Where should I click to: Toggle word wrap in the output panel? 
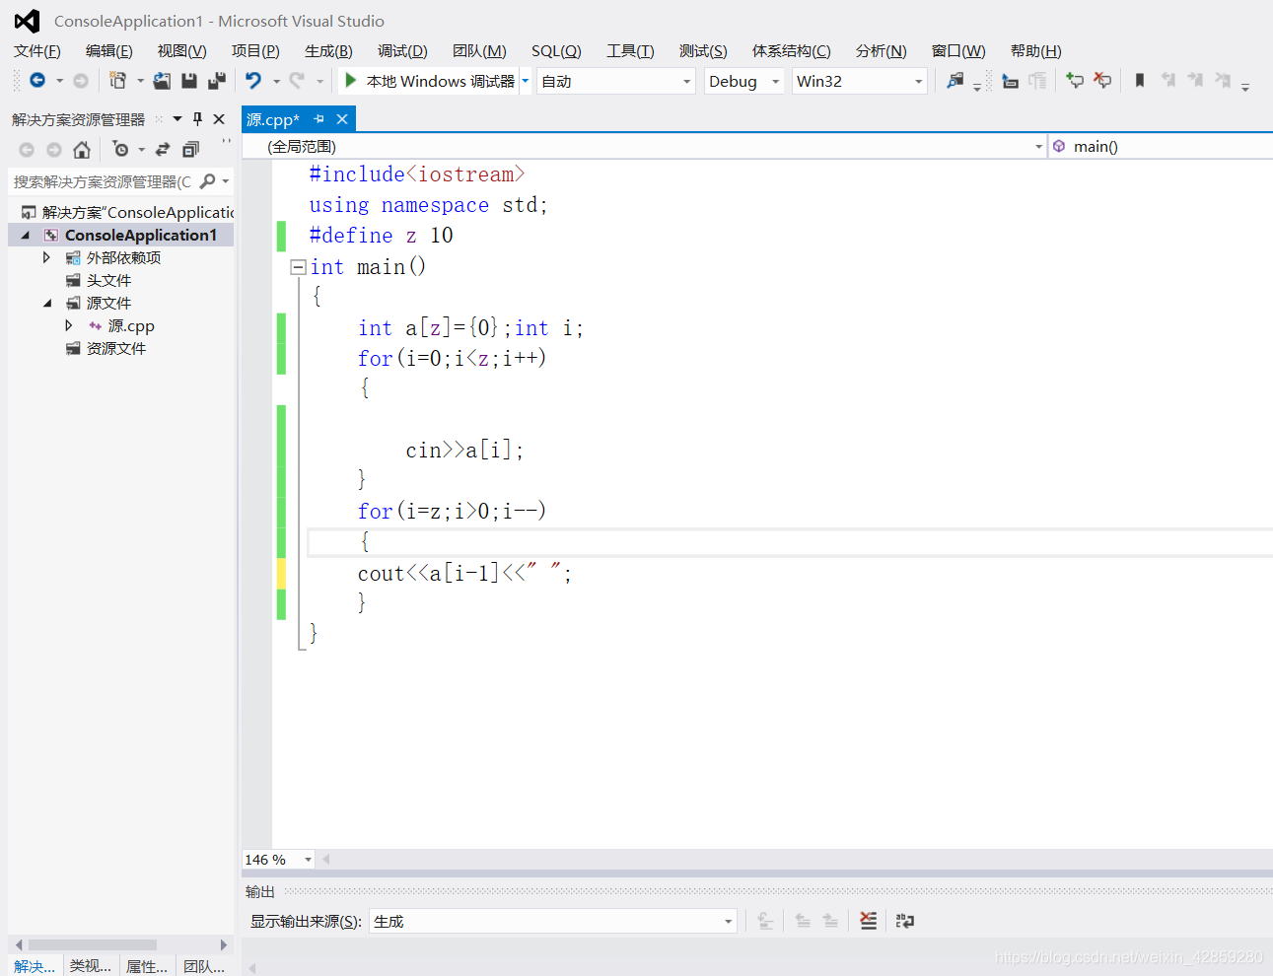(904, 921)
